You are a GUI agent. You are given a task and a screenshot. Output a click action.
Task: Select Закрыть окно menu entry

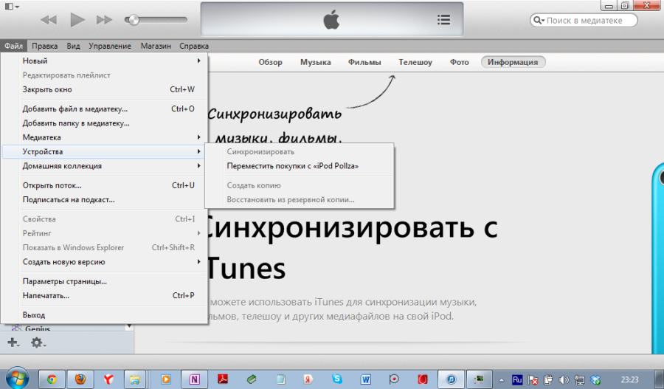[104, 89]
